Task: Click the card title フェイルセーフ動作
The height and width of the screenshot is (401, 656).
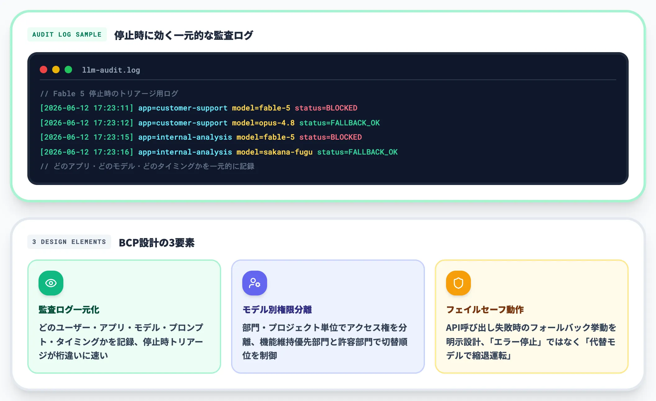Action: pos(485,310)
